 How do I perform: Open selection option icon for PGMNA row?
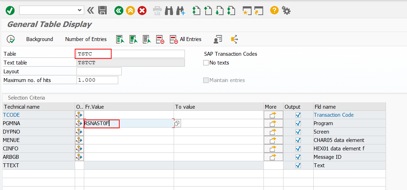[x=79, y=123]
